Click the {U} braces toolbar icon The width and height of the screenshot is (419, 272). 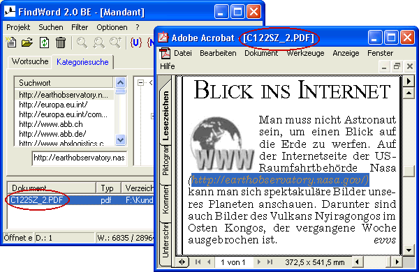(135, 43)
